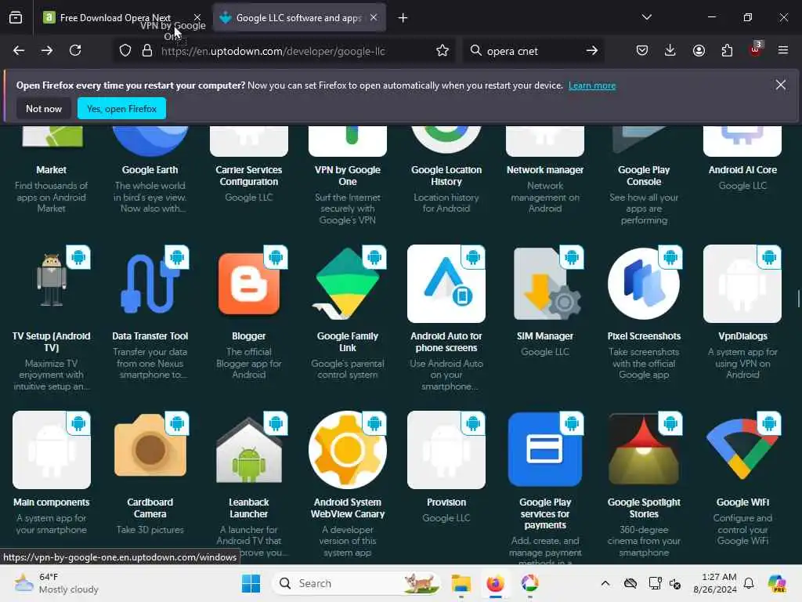Screen dimensions: 802x602
Task: Click the page vertical scrollbar thumb
Action: (x=798, y=299)
